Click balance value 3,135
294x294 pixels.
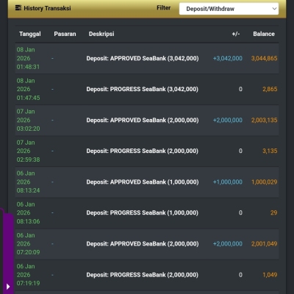tap(270, 151)
